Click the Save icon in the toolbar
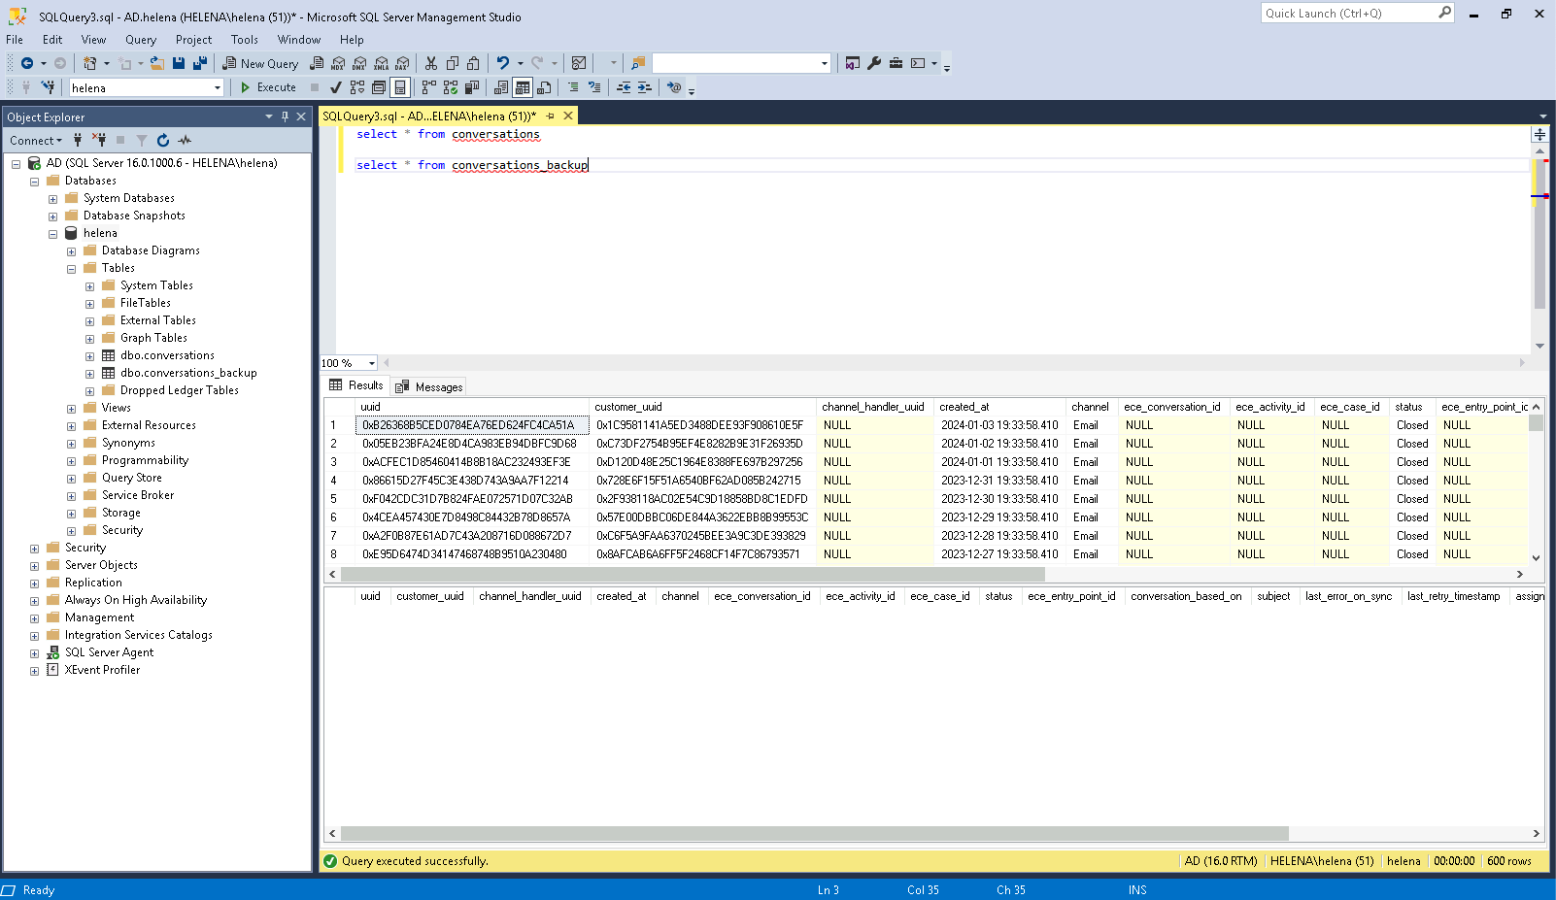This screenshot has width=1556, height=900. (179, 63)
